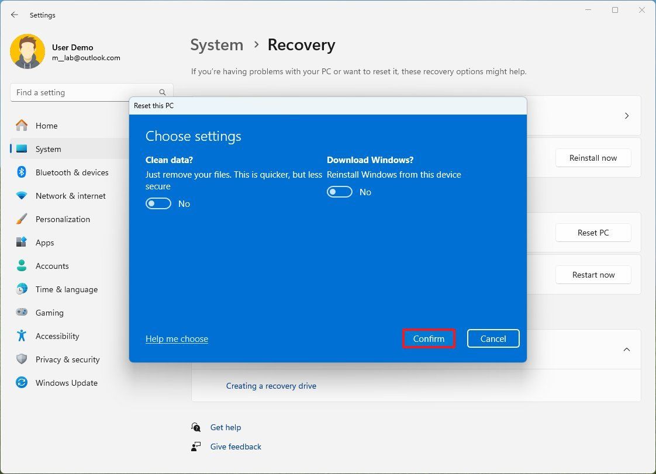This screenshot has width=656, height=474.
Task: Select the Gaming controller icon
Action: (22, 313)
